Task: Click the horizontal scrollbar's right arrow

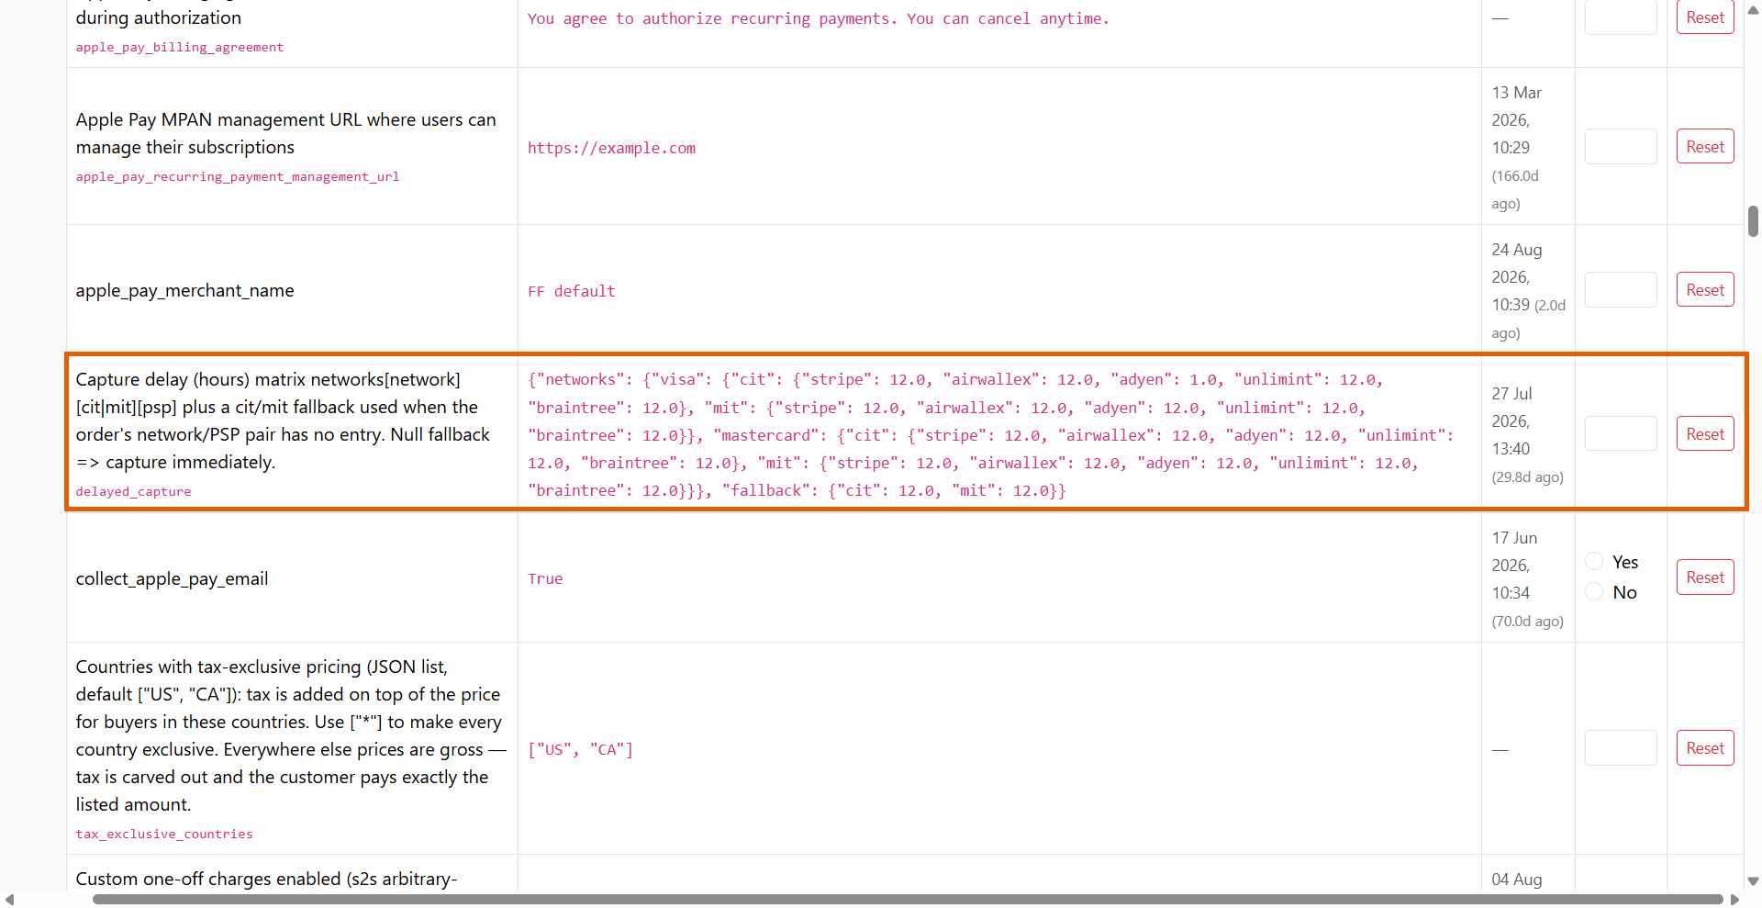Action: coord(1734,900)
